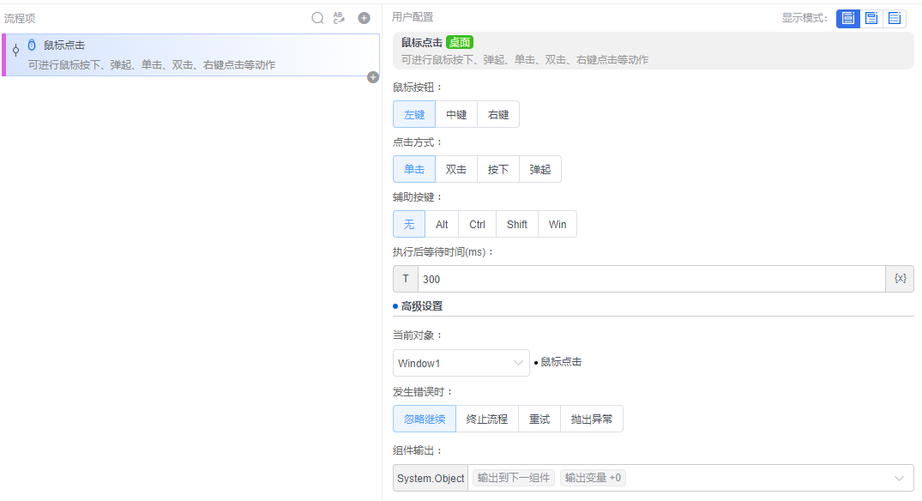The width and height of the screenshot is (922, 501).
Task: Select 抛出异常 for error handling
Action: coord(592,419)
